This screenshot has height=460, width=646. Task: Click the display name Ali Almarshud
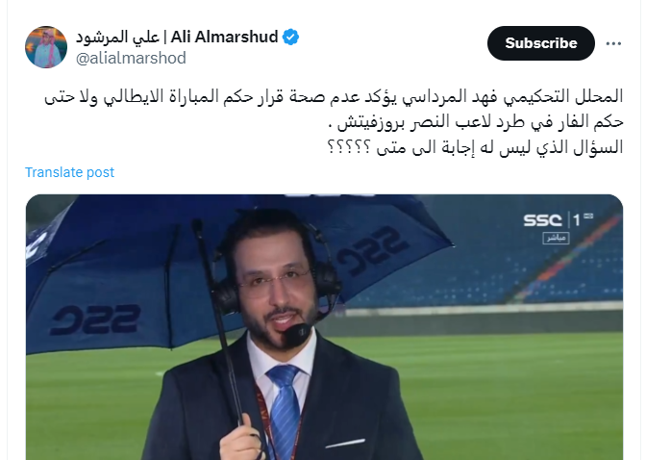[225, 38]
